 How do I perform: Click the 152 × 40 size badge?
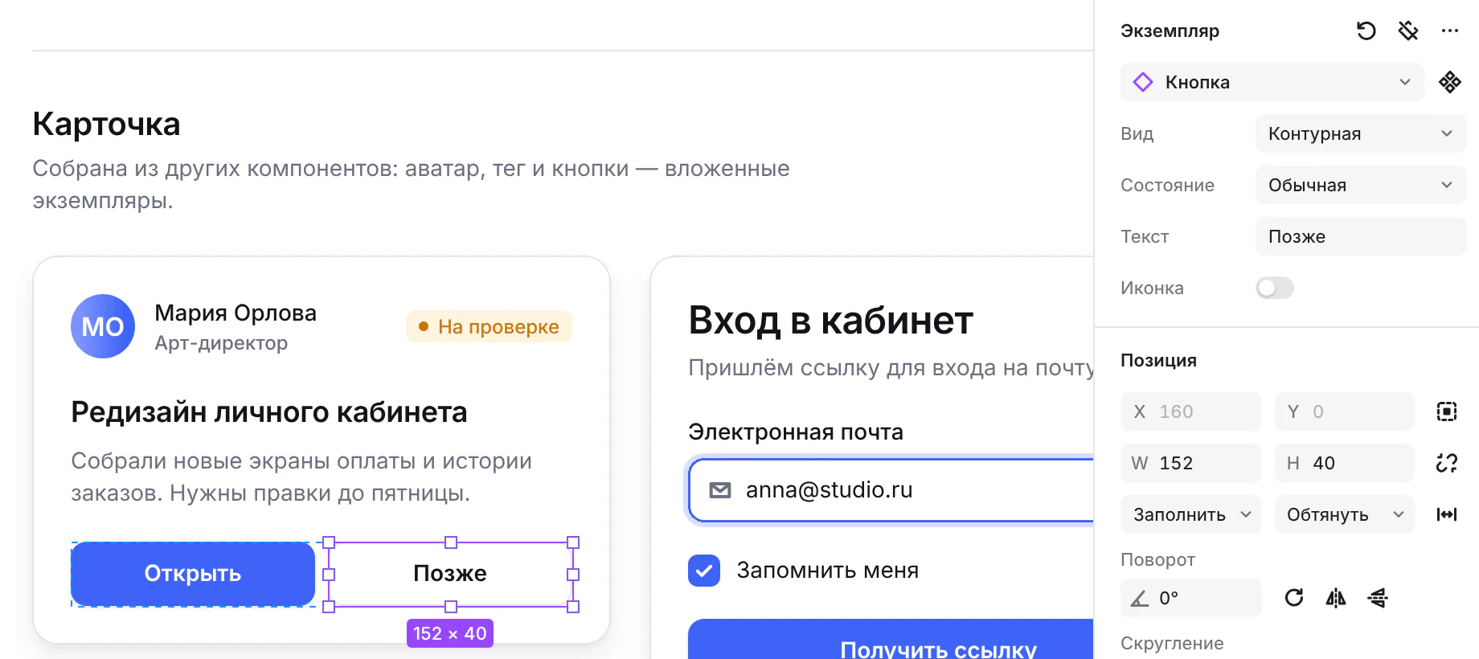click(450, 633)
